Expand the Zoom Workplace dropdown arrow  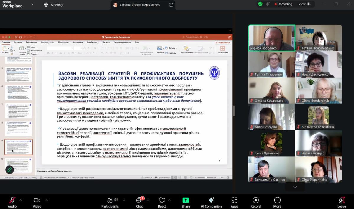pyautogui.click(x=32, y=5)
